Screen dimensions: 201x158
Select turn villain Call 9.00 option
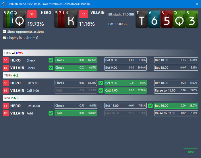(125, 90)
